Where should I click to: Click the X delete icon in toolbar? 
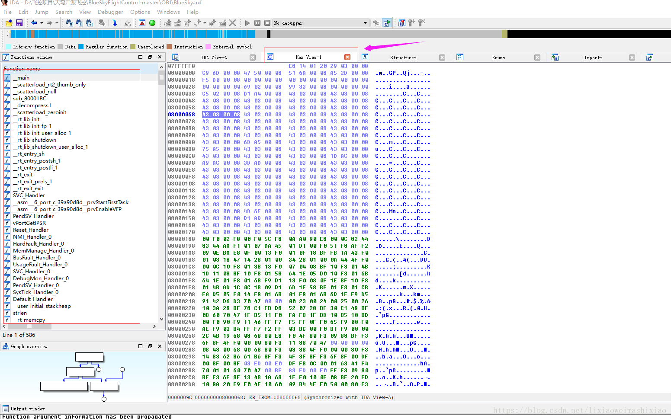pyautogui.click(x=232, y=23)
